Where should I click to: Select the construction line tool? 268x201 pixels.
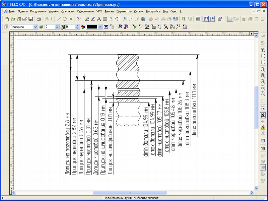point(59,19)
